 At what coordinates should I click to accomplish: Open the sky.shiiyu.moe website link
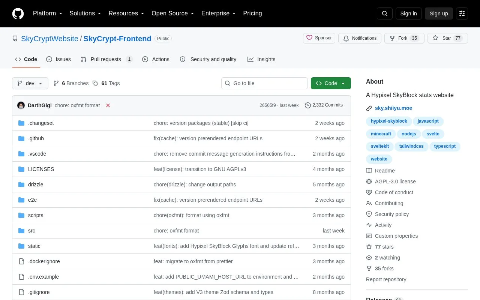pos(393,108)
